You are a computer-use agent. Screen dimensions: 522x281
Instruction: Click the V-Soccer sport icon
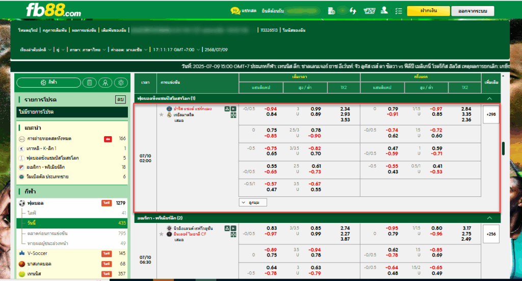(22, 253)
